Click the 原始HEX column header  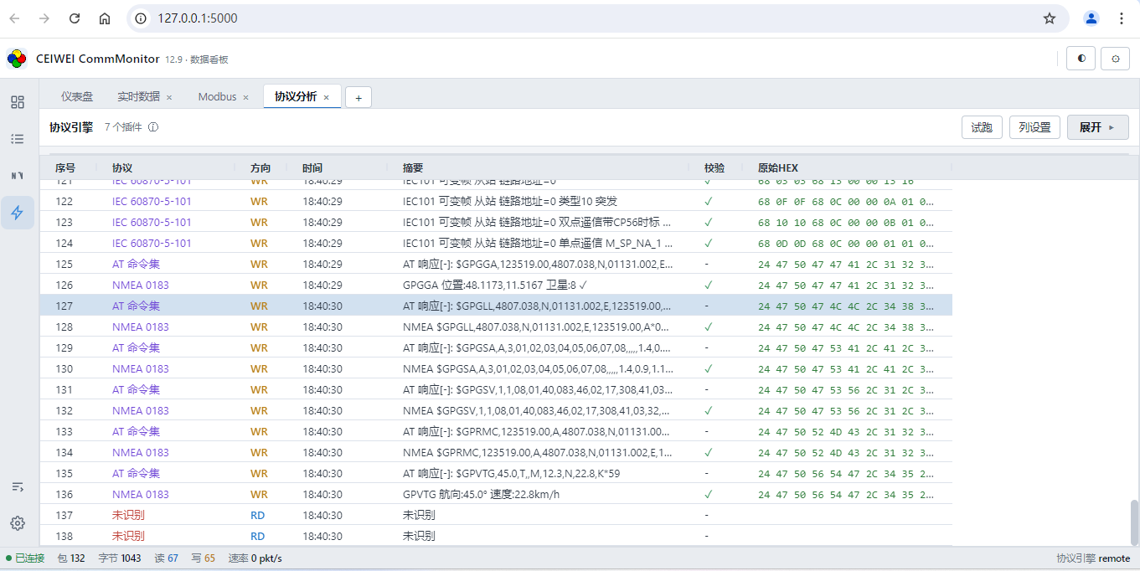(778, 167)
